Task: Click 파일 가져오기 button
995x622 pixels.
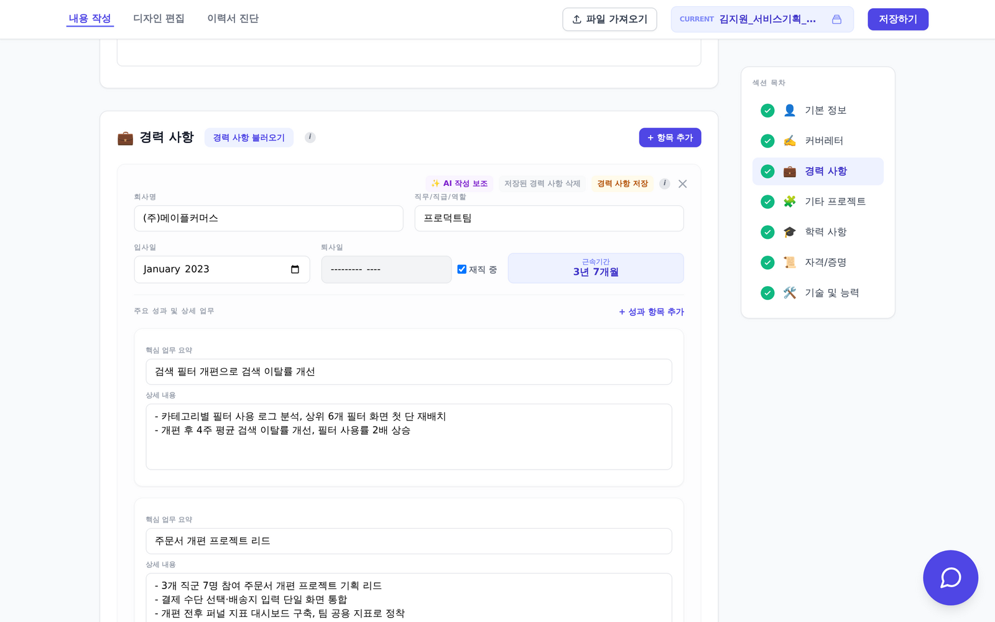Action: (609, 19)
